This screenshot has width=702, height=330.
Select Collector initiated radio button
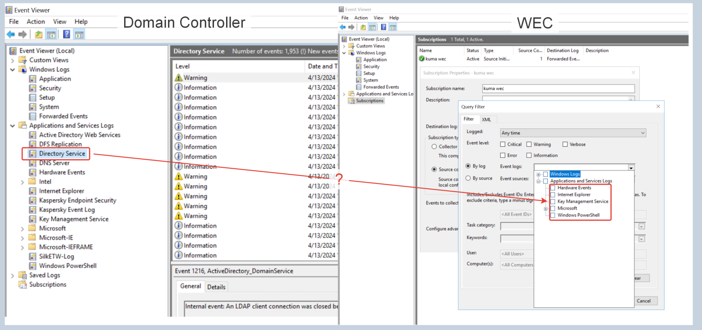pyautogui.click(x=434, y=147)
